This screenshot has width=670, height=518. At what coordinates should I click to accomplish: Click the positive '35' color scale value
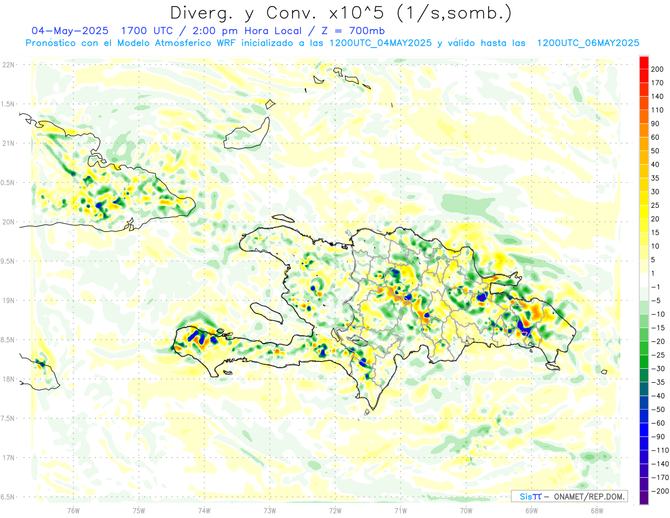coord(655,178)
